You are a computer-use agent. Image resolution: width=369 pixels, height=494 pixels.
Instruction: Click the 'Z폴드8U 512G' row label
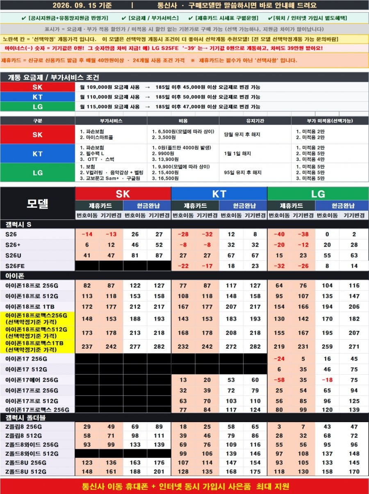(x=38, y=471)
